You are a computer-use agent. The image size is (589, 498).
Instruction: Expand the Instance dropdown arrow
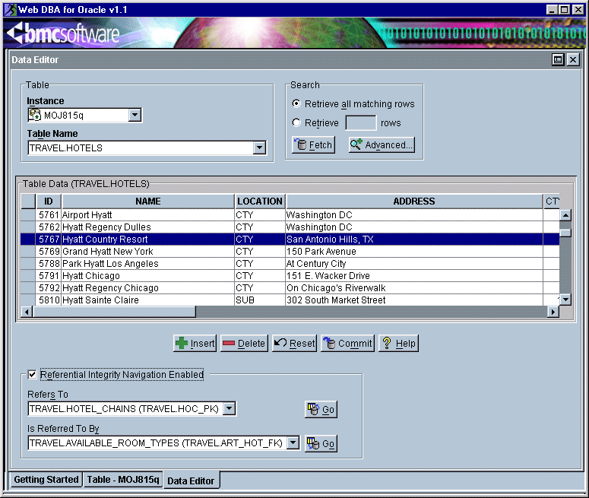(135, 115)
